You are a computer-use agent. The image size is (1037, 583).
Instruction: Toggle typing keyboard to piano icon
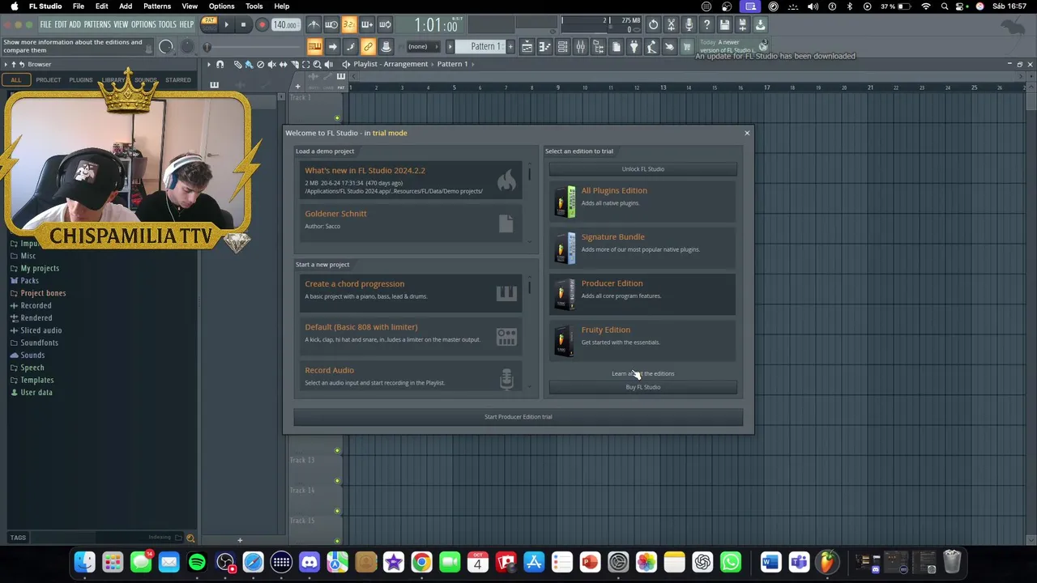click(314, 47)
